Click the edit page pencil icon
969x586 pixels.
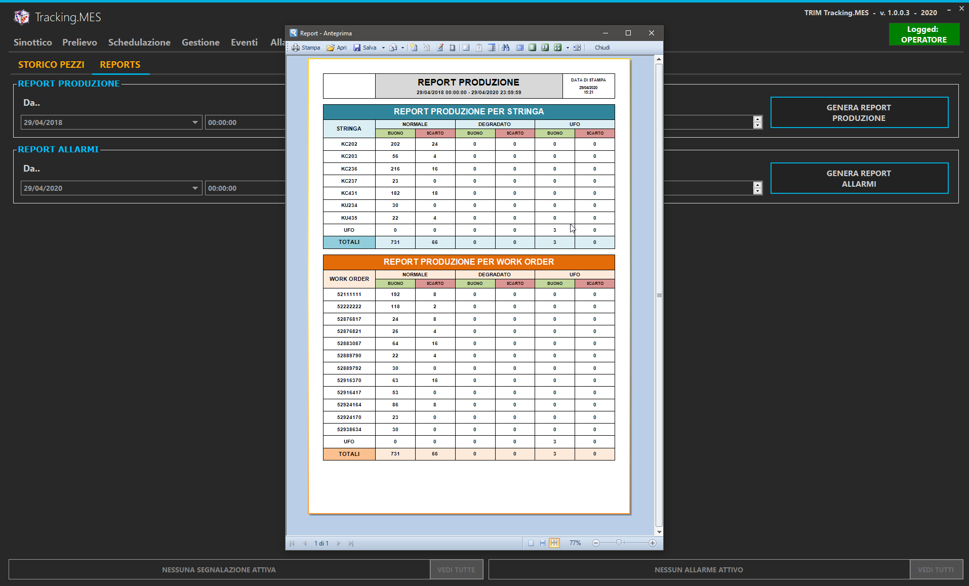tap(440, 48)
